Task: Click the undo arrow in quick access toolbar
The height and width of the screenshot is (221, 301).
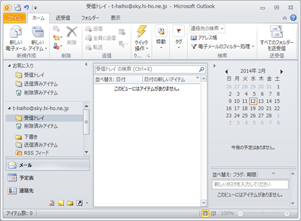Action: coord(26,7)
